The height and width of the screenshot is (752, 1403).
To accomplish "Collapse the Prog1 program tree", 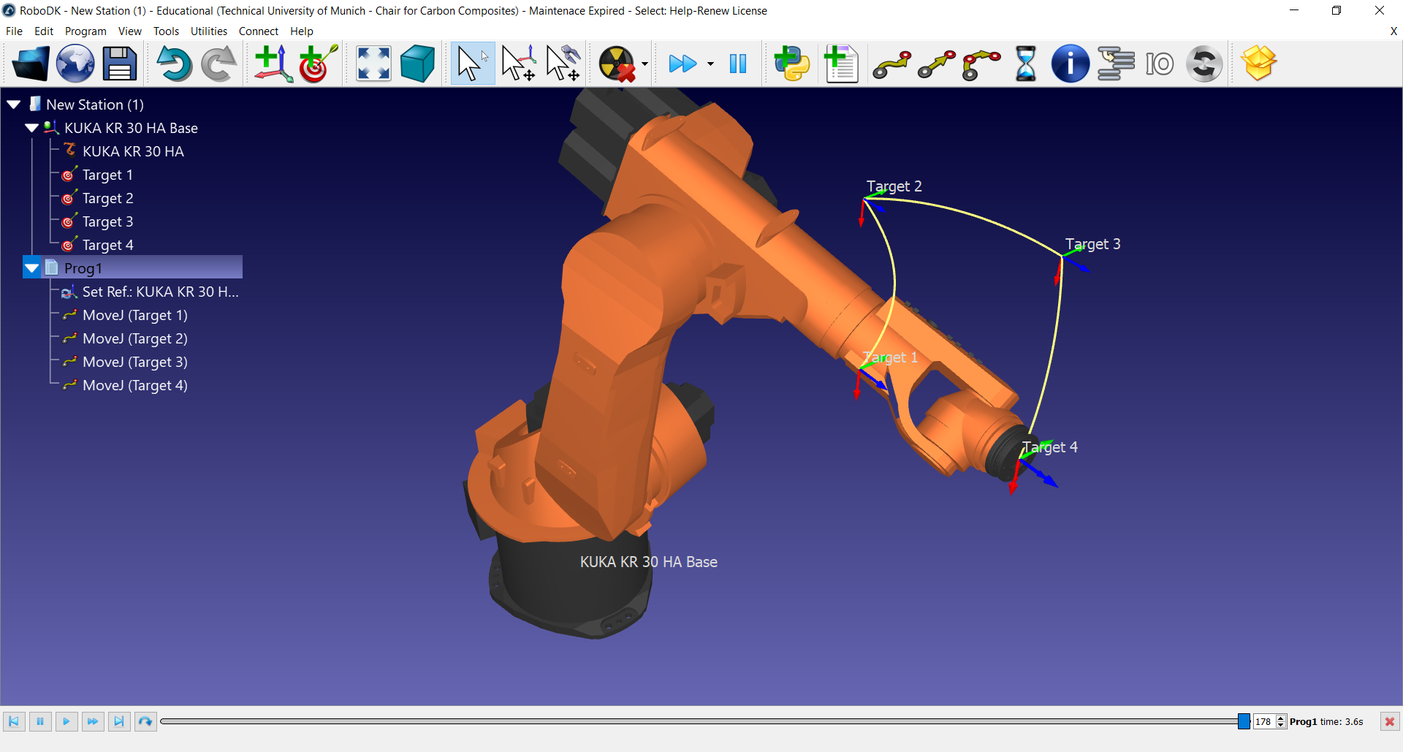I will tap(32, 268).
